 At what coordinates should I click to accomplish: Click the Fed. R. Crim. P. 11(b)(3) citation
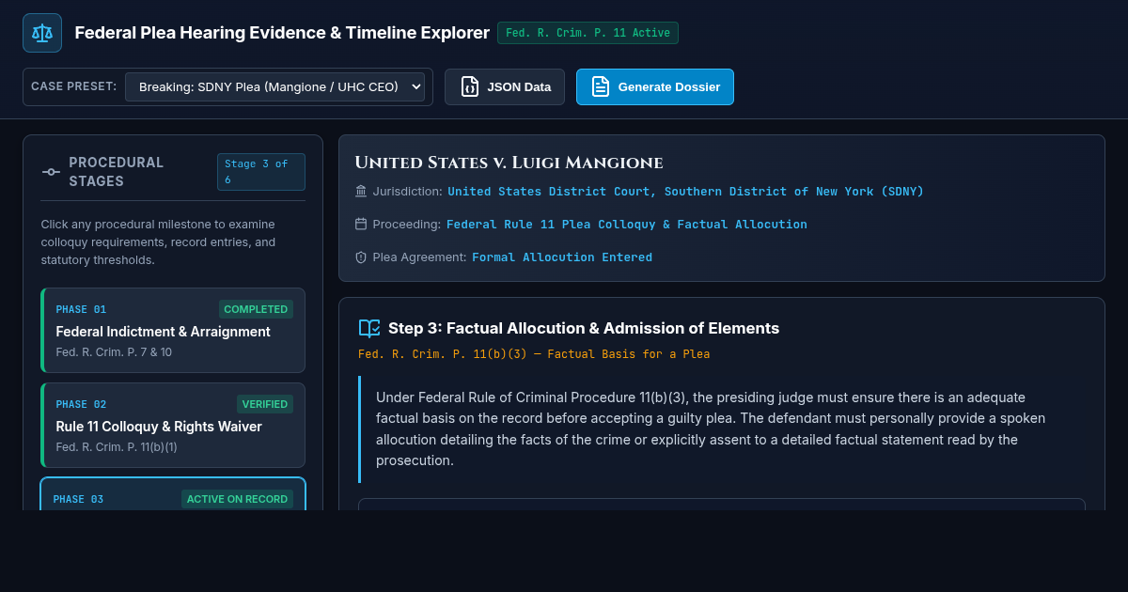(x=534, y=354)
